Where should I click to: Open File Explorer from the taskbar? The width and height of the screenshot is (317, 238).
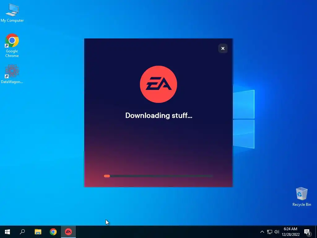pyautogui.click(x=38, y=232)
